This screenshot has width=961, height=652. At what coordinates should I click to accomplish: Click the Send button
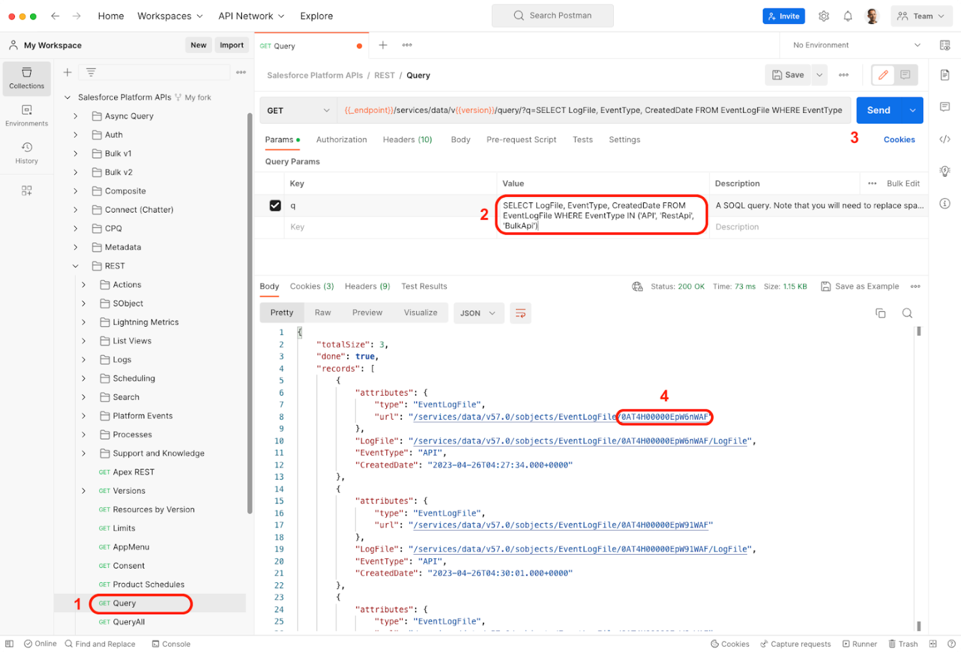[x=878, y=110]
